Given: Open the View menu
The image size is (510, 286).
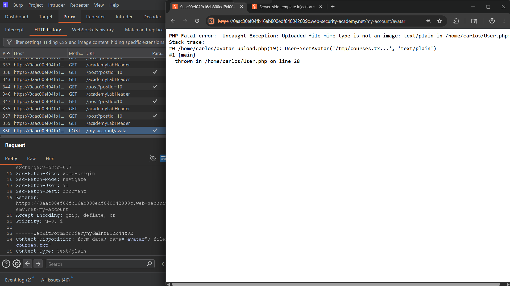Looking at the screenshot, I should (99, 5).
